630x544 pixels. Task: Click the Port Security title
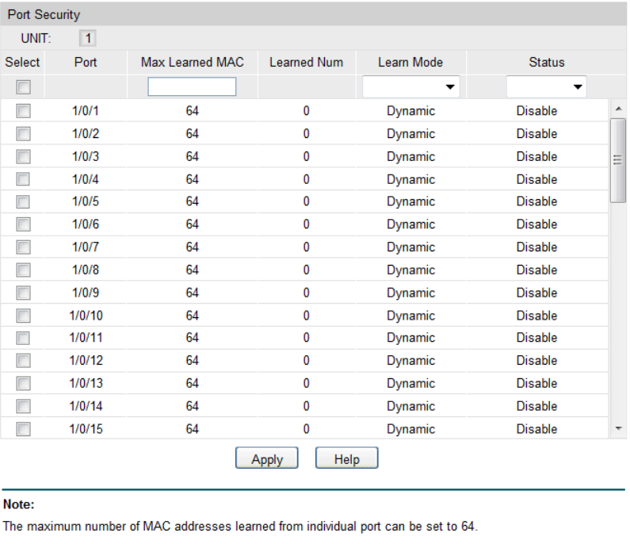tap(44, 15)
